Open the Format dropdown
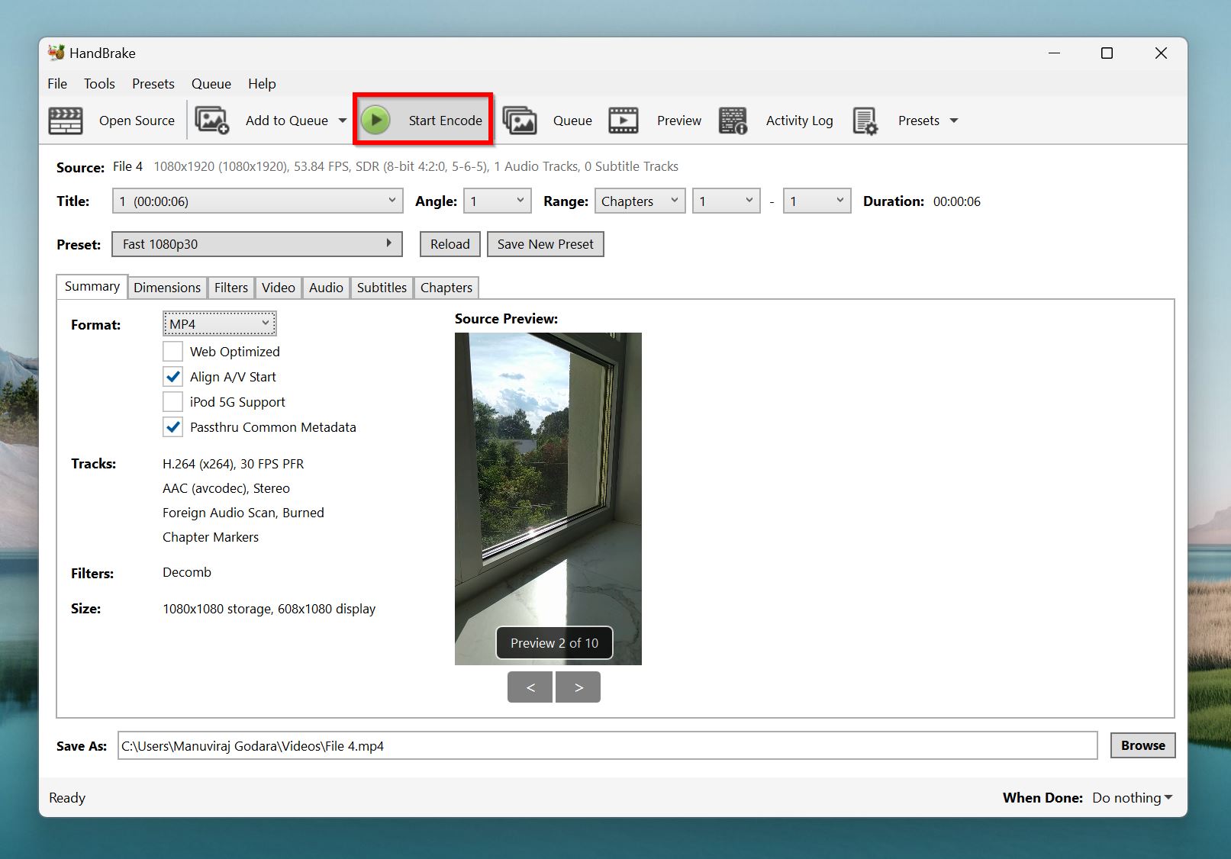 coord(219,323)
